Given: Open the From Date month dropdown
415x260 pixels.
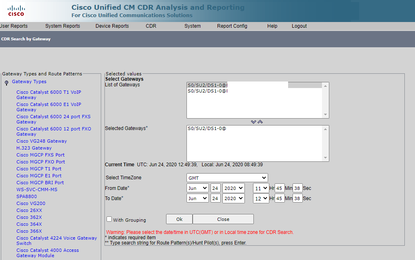Looking at the screenshot, I should pos(198,188).
